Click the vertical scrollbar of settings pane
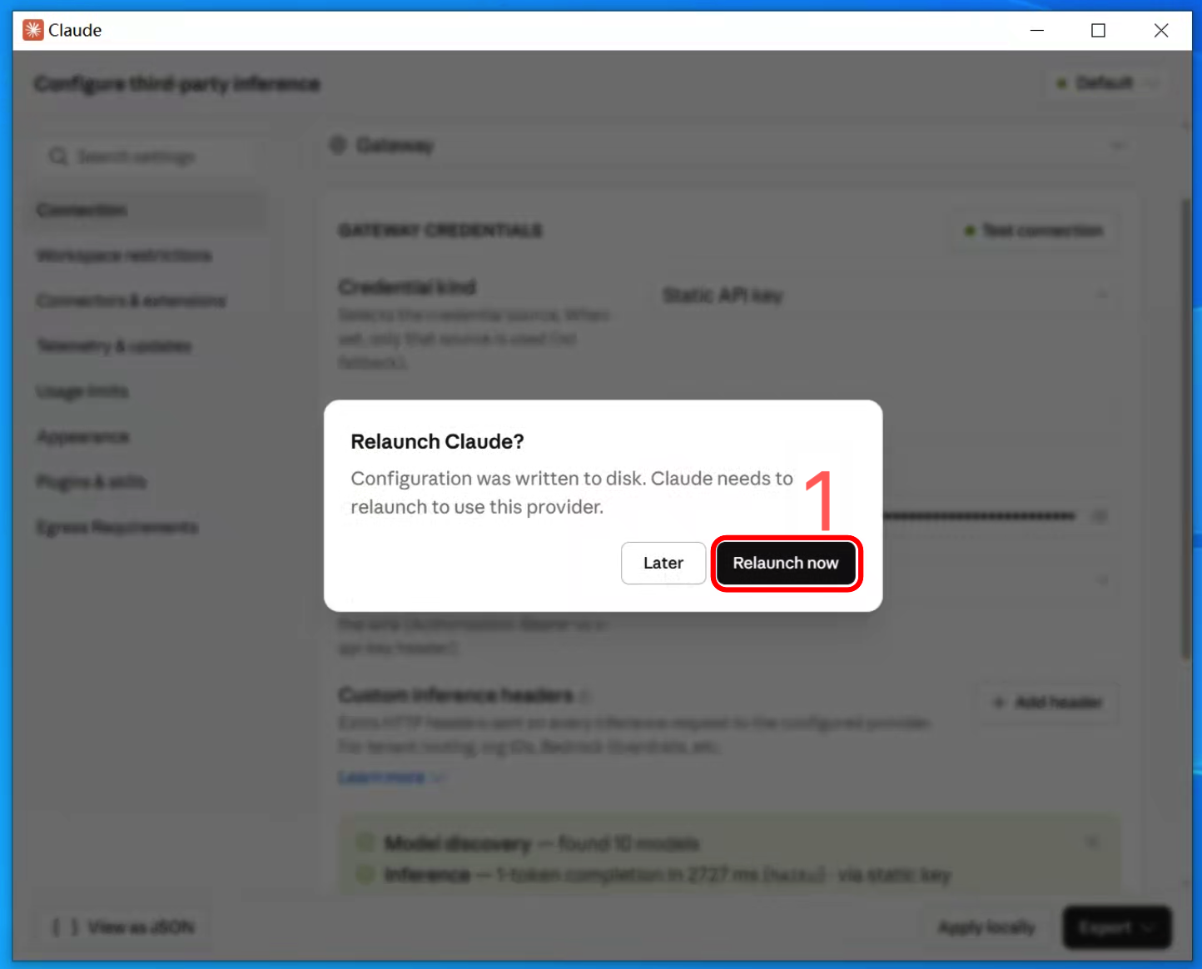The width and height of the screenshot is (1202, 969). 1185,429
